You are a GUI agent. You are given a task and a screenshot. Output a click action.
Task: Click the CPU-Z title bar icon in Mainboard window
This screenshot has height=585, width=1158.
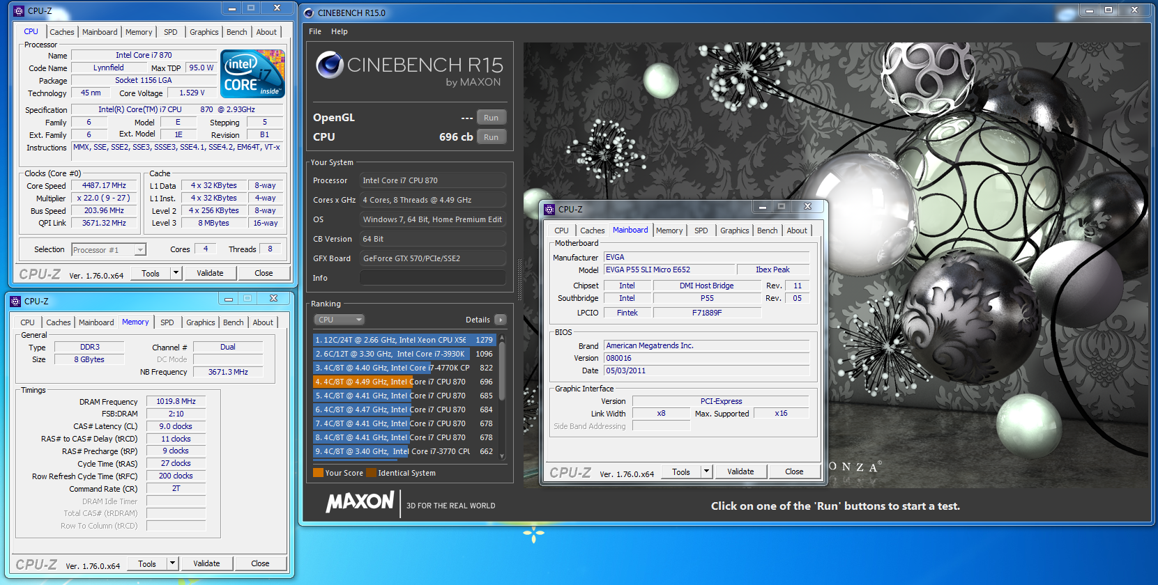click(549, 209)
